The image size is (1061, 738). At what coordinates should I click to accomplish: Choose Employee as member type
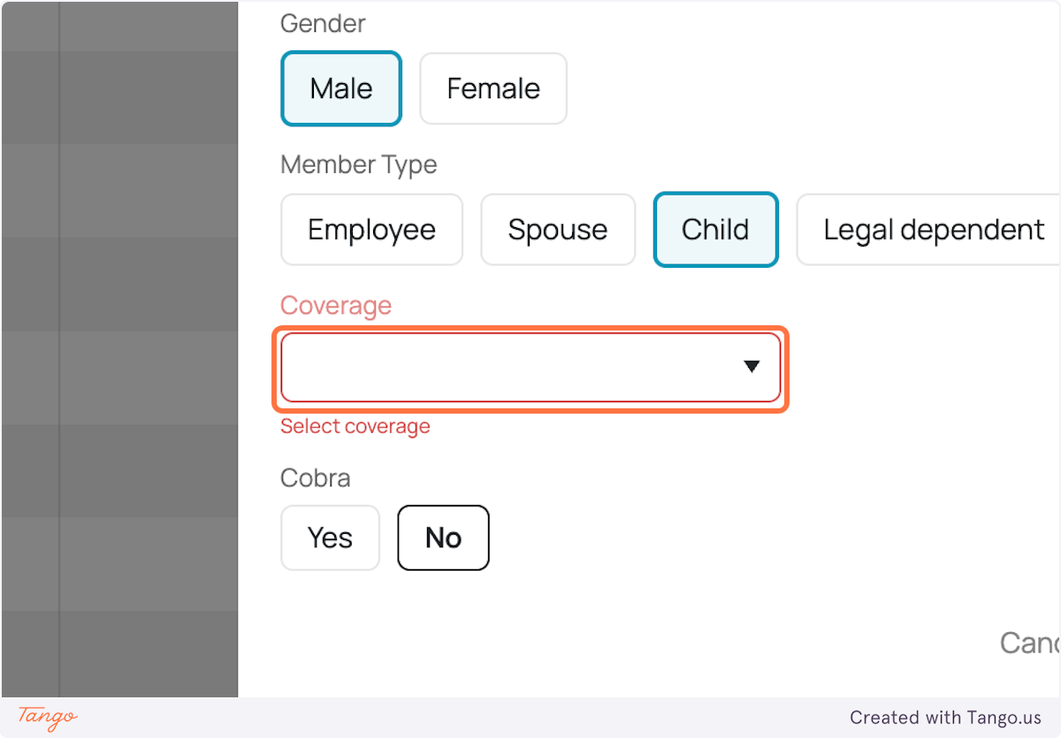[x=371, y=229]
